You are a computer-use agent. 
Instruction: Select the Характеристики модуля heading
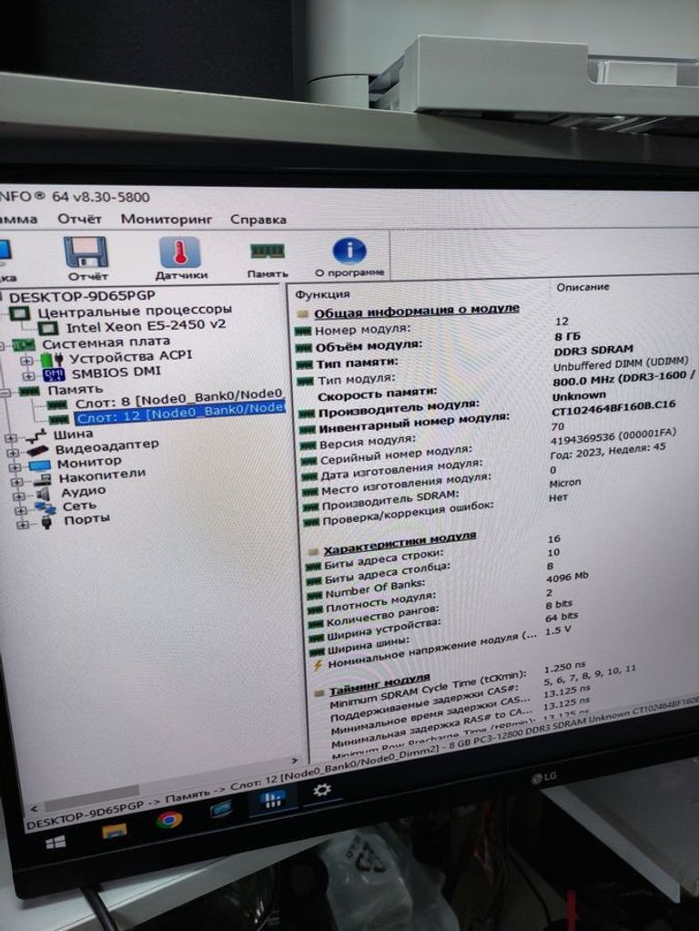(400, 544)
